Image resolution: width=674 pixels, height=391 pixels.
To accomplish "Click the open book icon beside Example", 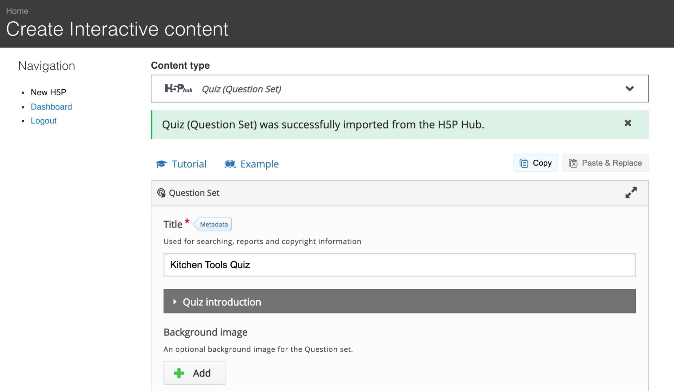I will coord(230,164).
